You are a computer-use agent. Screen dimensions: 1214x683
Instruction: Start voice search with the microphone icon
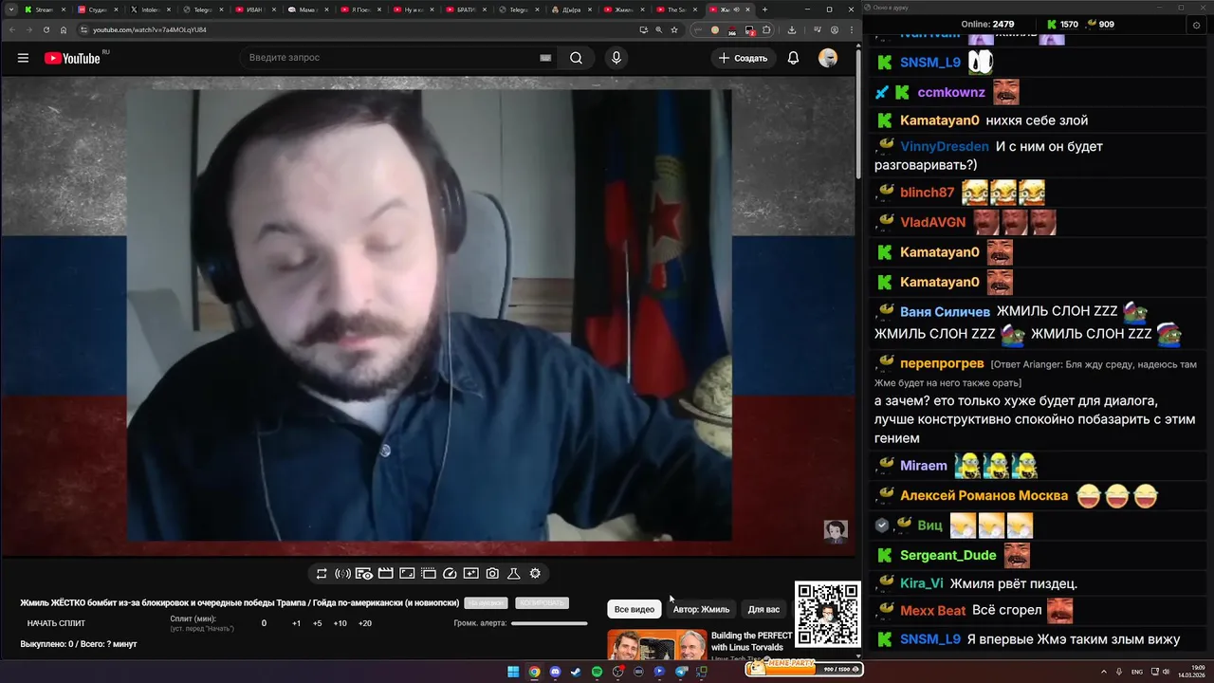click(x=616, y=58)
